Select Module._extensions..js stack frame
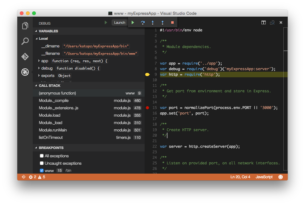Screen dimensions: 305x205 point(89,108)
